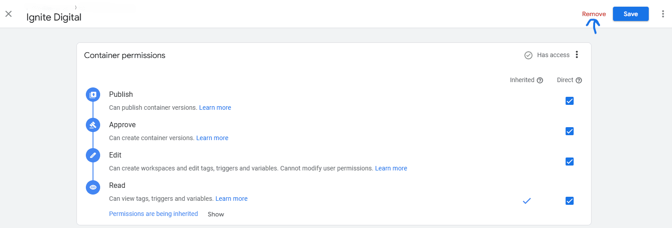The image size is (672, 228).
Task: Click the Has access checkmark icon
Action: point(528,55)
